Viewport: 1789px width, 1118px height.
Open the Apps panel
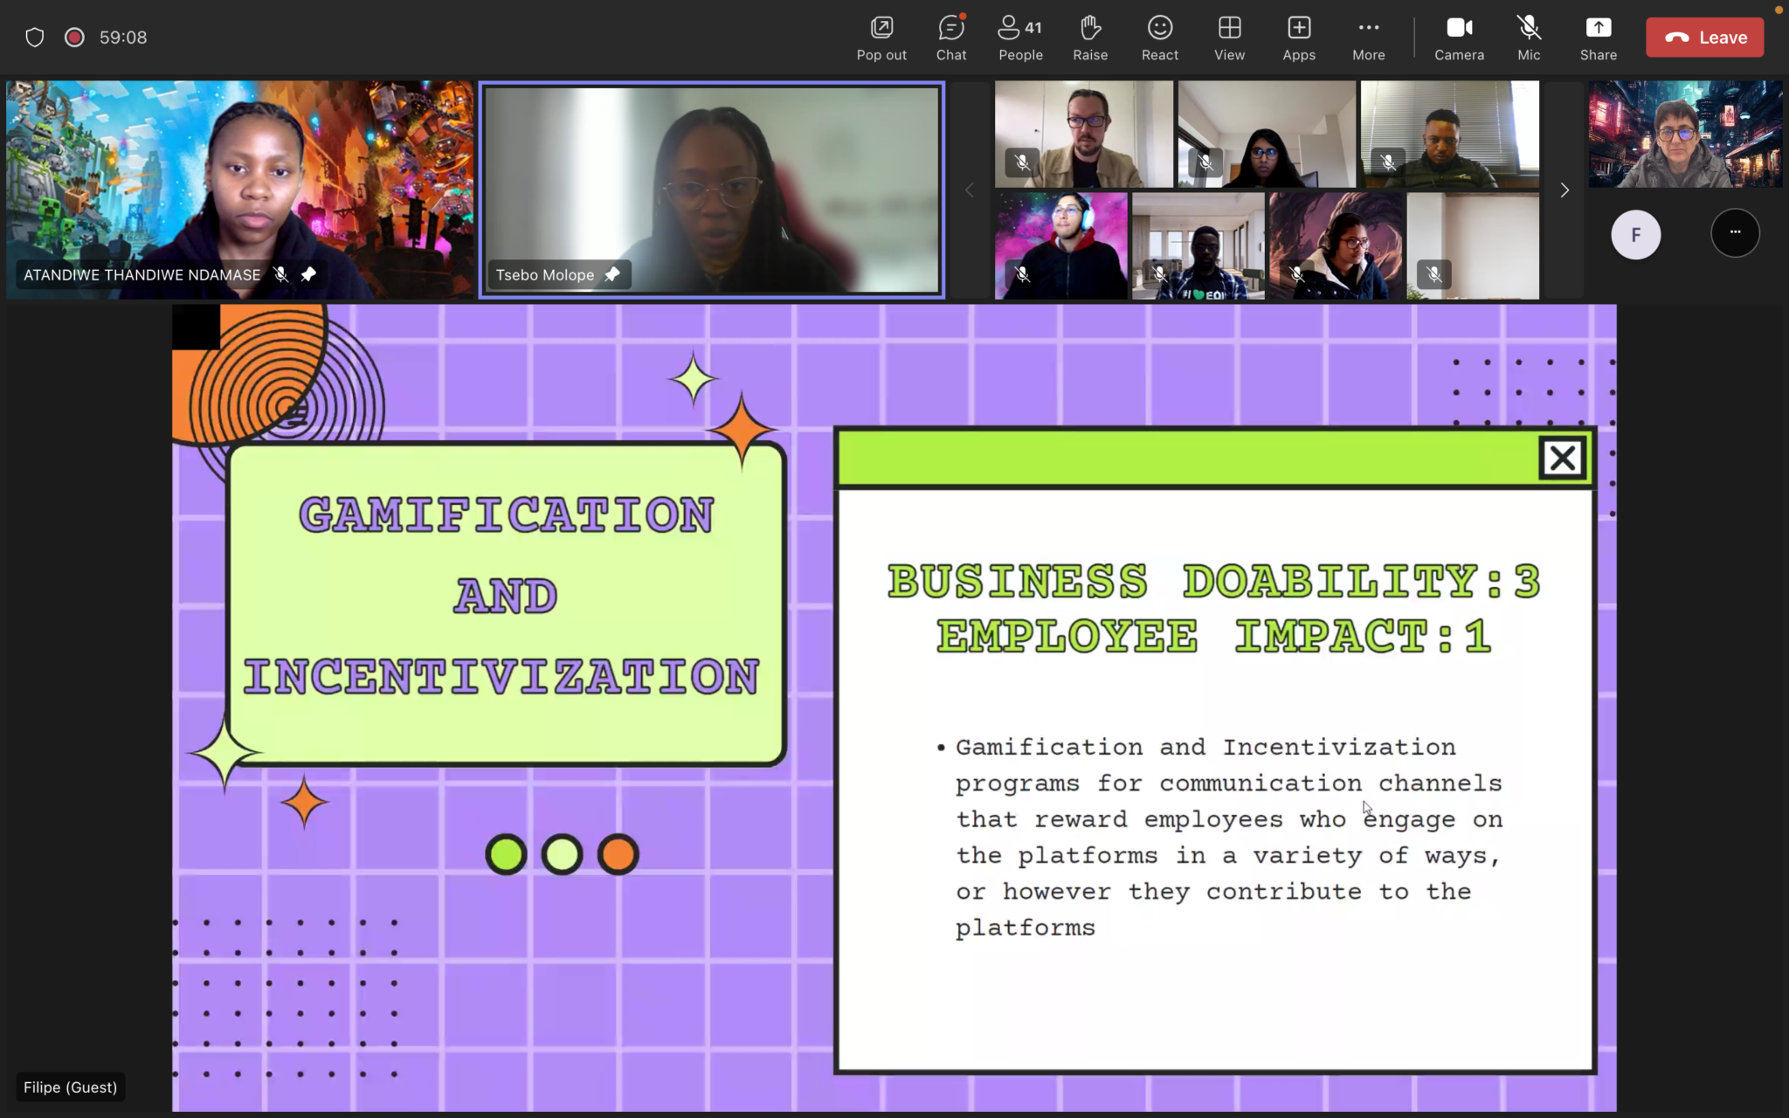(x=1297, y=37)
